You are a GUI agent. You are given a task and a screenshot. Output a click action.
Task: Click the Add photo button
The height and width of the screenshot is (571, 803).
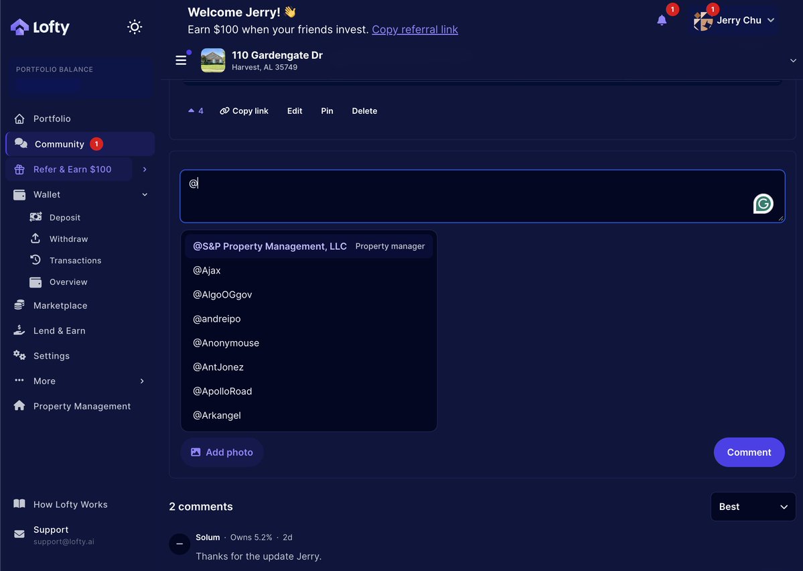(x=222, y=452)
